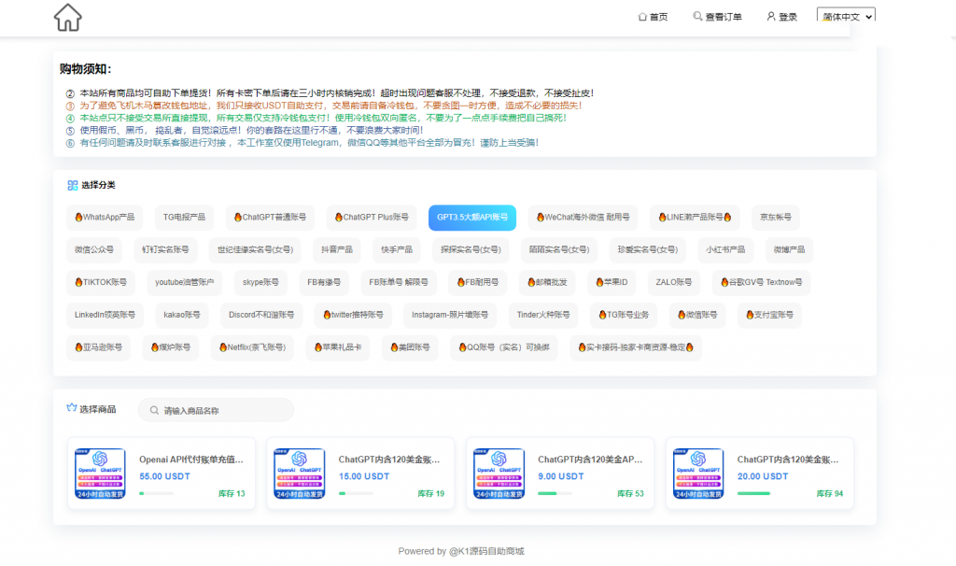This screenshot has width=956, height=566.
Task: Click the filter icon beside 选择商品
Action: (71, 408)
